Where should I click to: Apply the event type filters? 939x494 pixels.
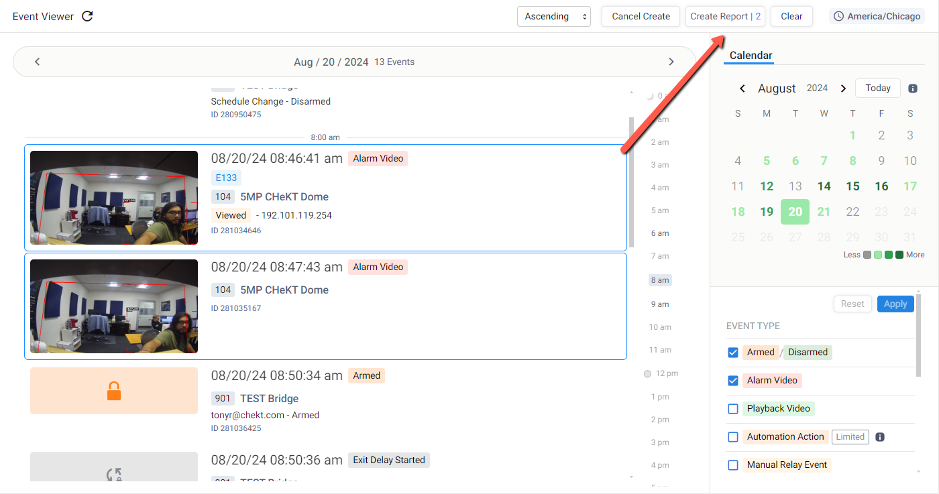click(x=895, y=304)
